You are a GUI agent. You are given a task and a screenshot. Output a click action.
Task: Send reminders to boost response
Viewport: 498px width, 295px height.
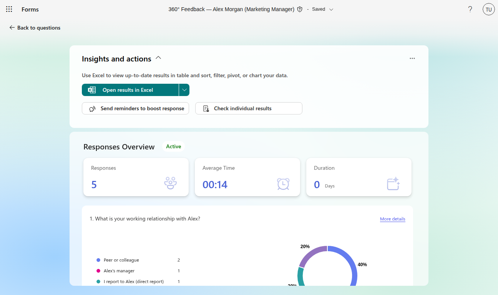135,108
